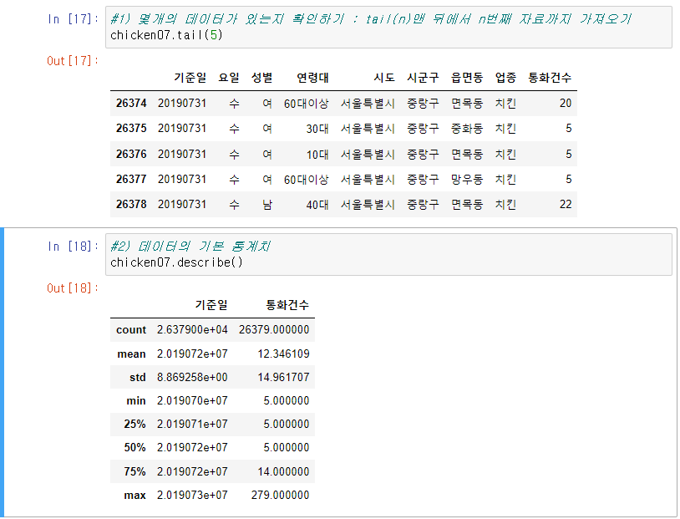Click the chicken07.describe() code cell

[388, 254]
